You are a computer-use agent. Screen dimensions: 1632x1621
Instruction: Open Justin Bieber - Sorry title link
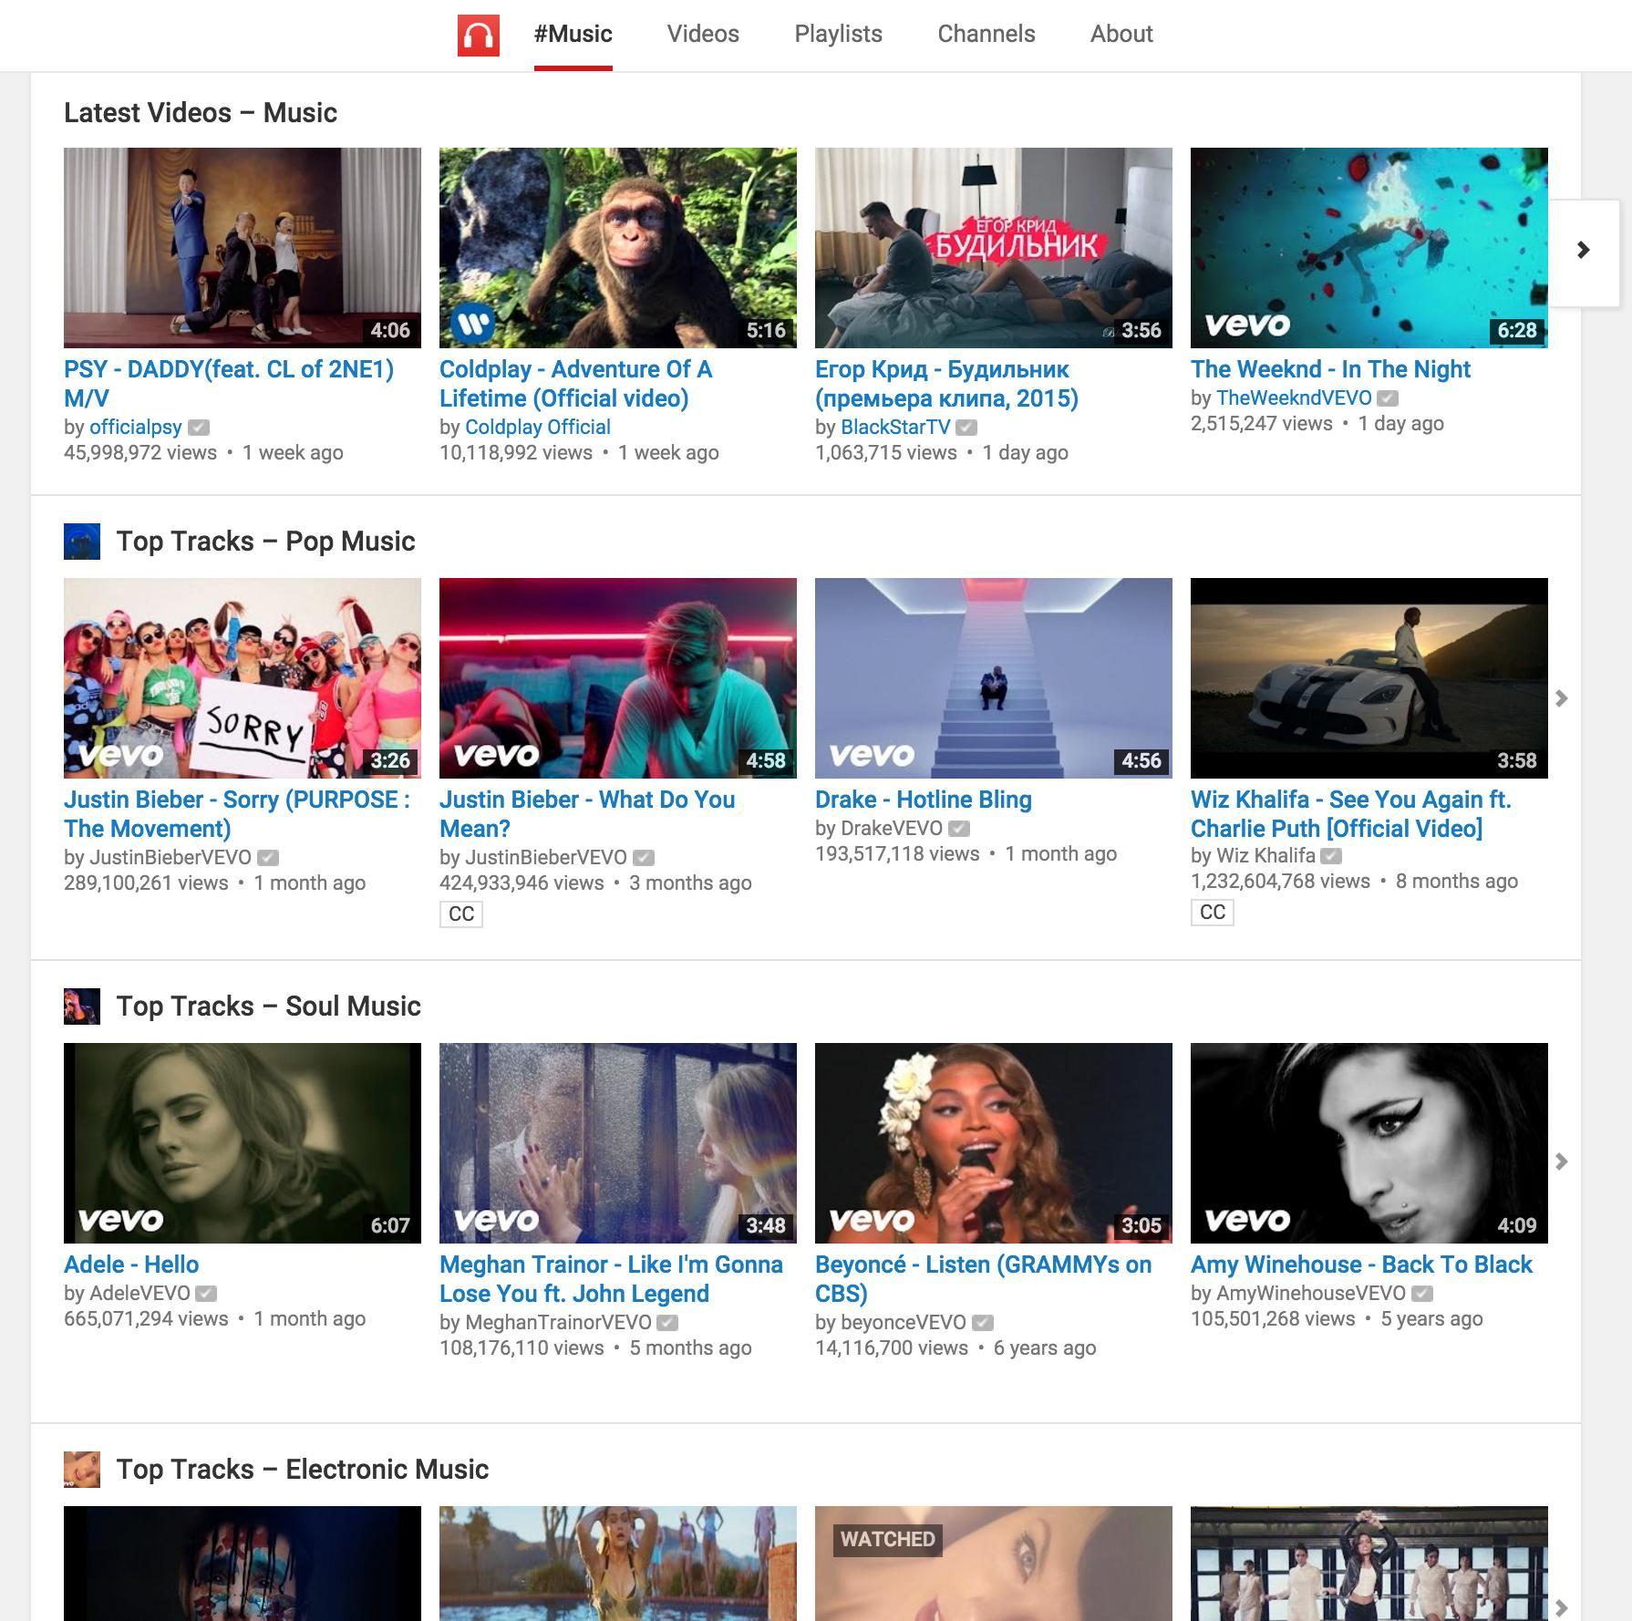(237, 814)
